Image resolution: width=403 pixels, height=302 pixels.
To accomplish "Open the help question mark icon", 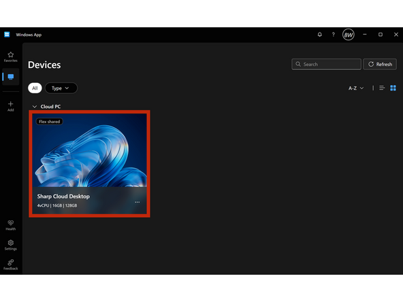I will [x=334, y=35].
